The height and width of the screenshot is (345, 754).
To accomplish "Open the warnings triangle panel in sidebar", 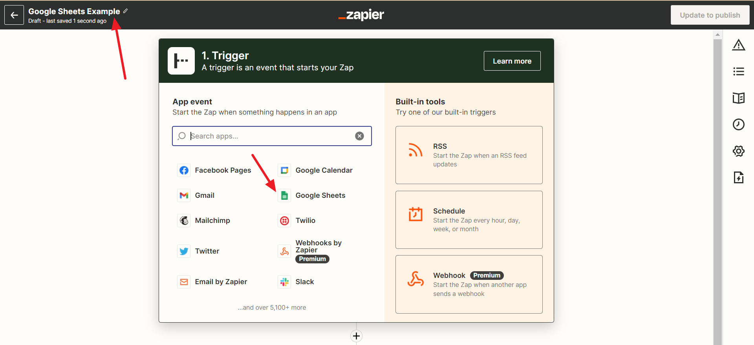I will [x=738, y=45].
